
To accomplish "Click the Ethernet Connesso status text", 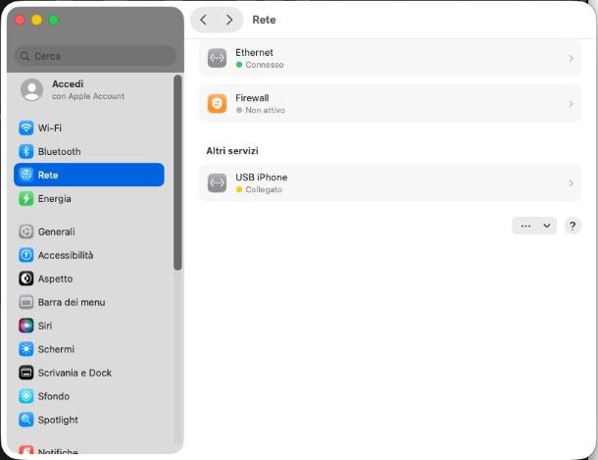I will pyautogui.click(x=265, y=65).
